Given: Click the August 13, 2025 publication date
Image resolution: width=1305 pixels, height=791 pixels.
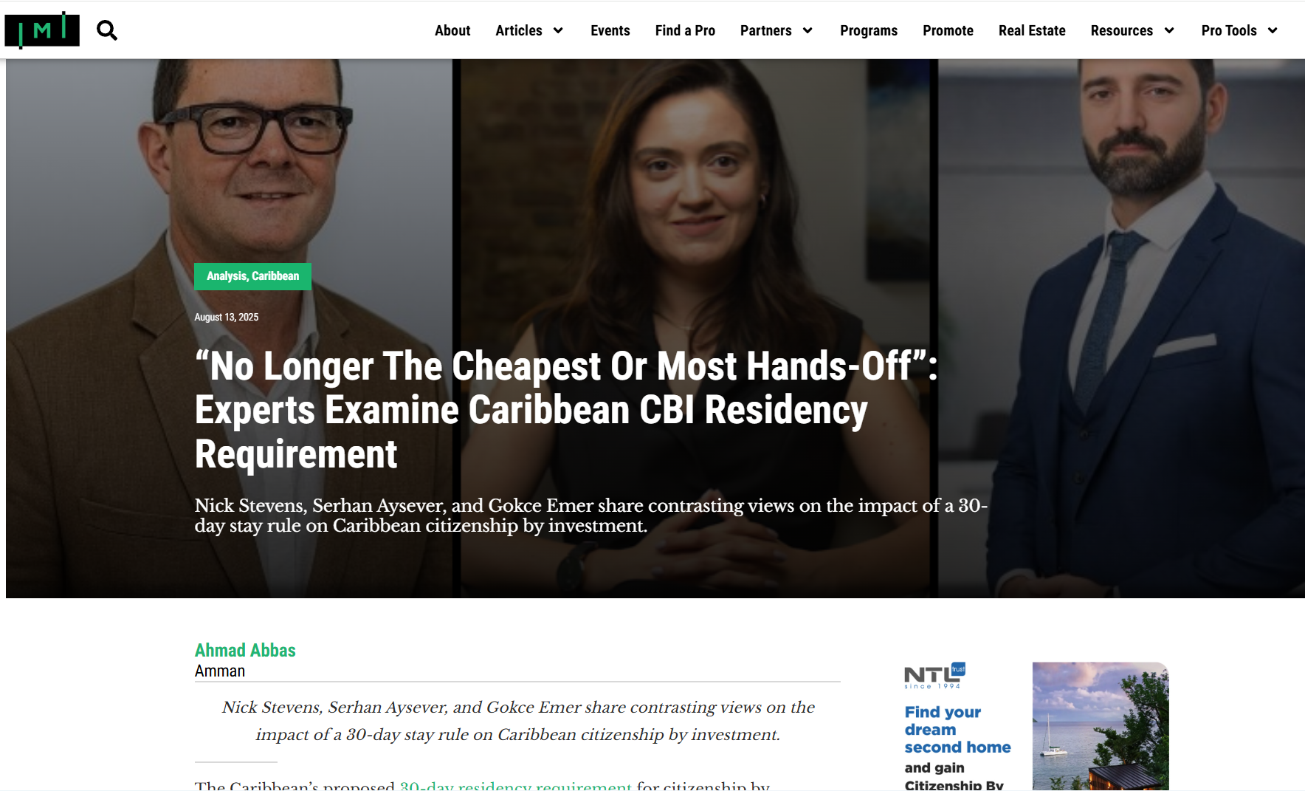Looking at the screenshot, I should pos(227,317).
